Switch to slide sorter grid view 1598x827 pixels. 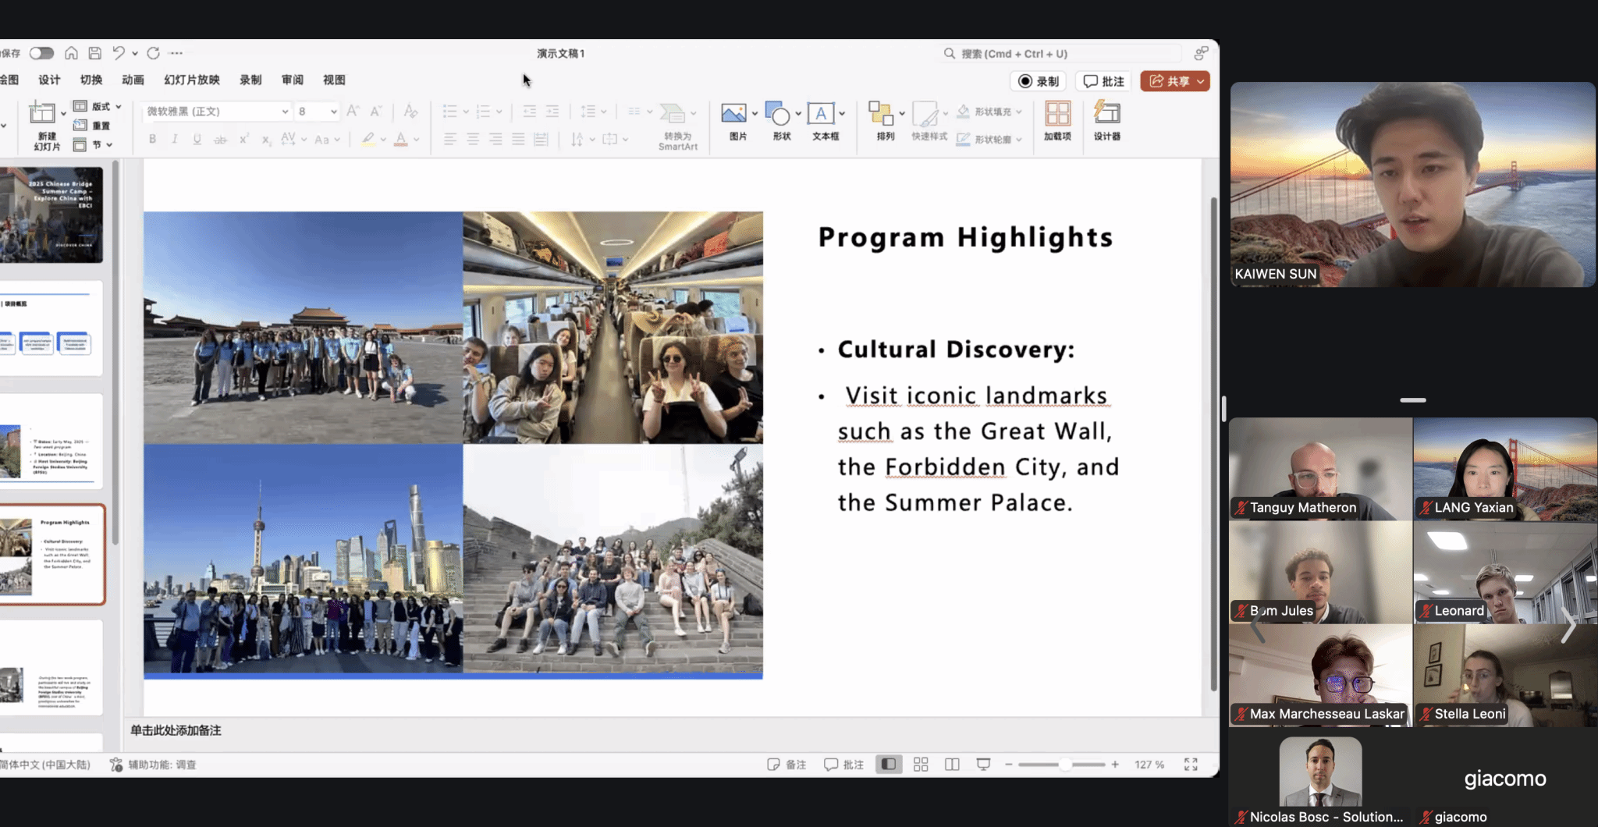921,765
